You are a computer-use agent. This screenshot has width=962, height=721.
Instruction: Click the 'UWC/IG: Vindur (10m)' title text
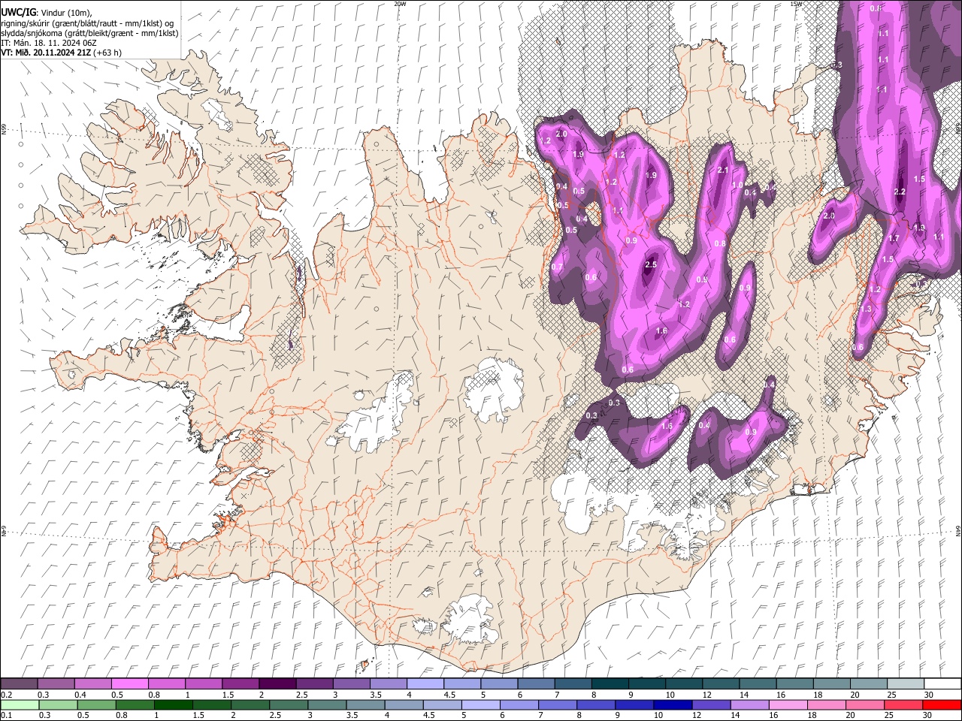(x=47, y=11)
